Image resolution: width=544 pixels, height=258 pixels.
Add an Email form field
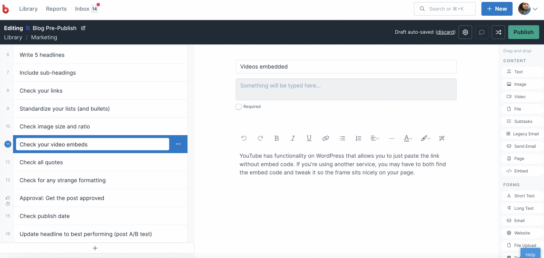[523, 220]
